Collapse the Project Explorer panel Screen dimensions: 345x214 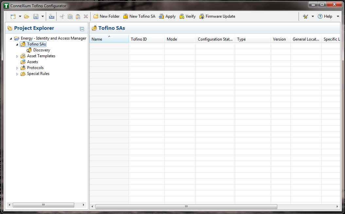tap(82, 29)
